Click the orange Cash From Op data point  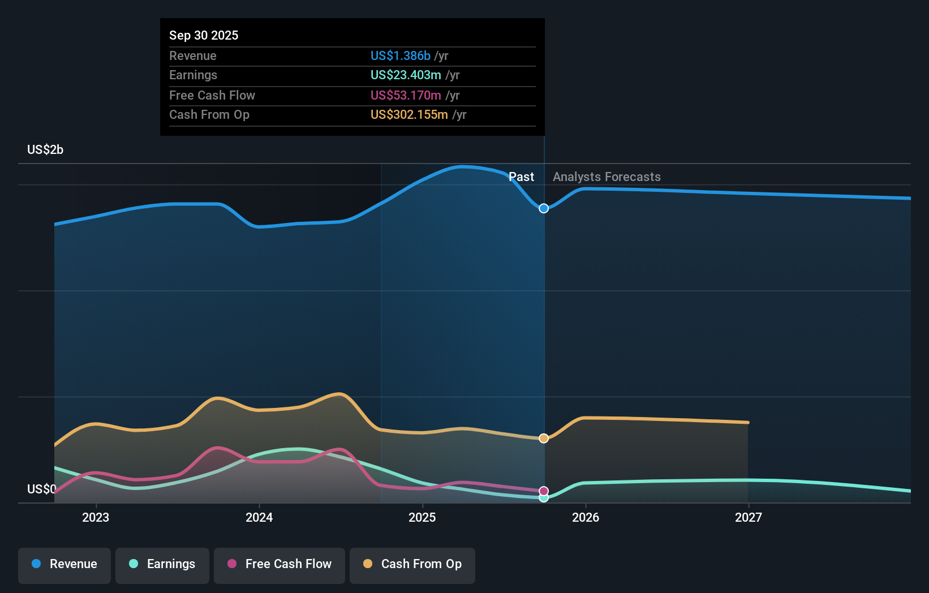click(544, 439)
